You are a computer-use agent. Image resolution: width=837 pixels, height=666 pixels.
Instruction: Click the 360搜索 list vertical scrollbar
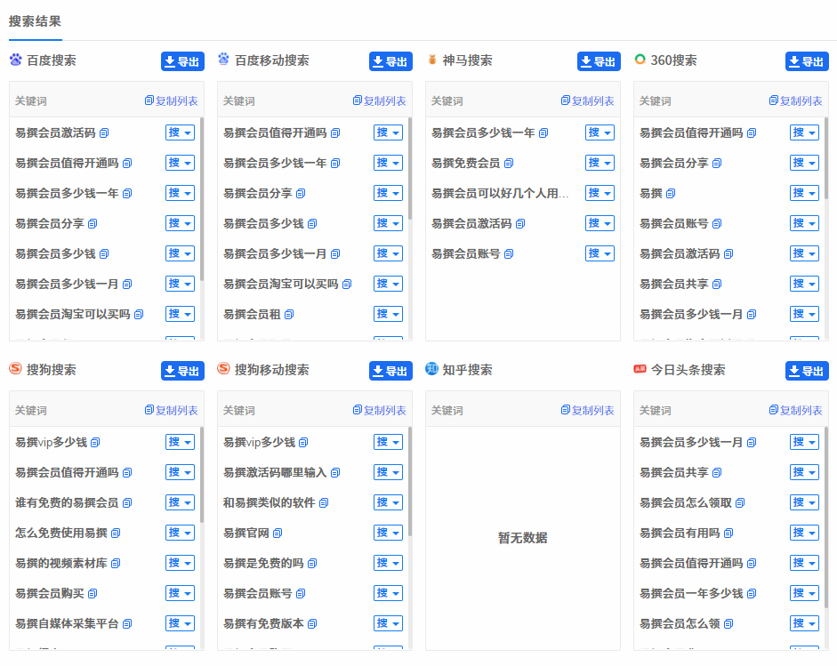[826, 158]
